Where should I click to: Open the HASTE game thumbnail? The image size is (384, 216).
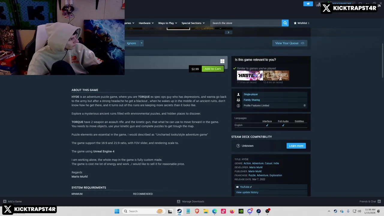click(x=250, y=76)
